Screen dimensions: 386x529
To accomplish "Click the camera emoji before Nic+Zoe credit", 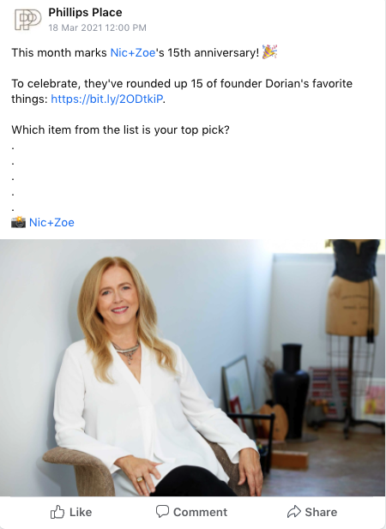I will click(19, 222).
